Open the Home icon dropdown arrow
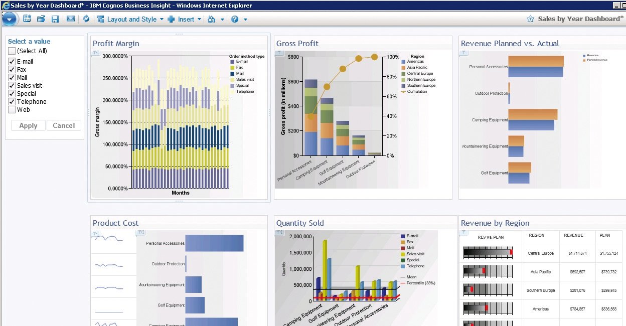The height and width of the screenshot is (326, 626). (222, 20)
